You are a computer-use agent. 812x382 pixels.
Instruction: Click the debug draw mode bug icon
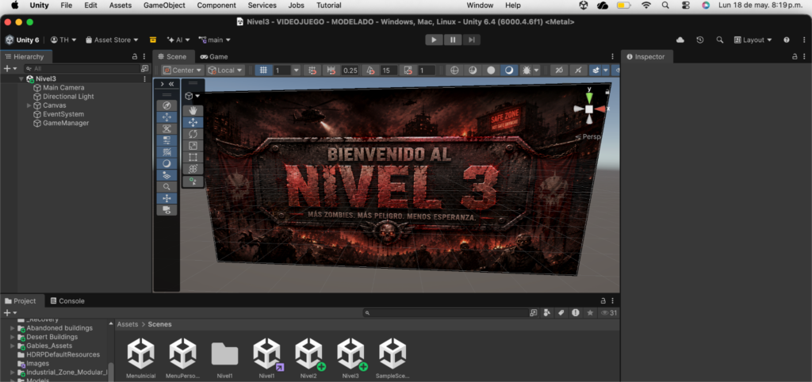click(527, 71)
